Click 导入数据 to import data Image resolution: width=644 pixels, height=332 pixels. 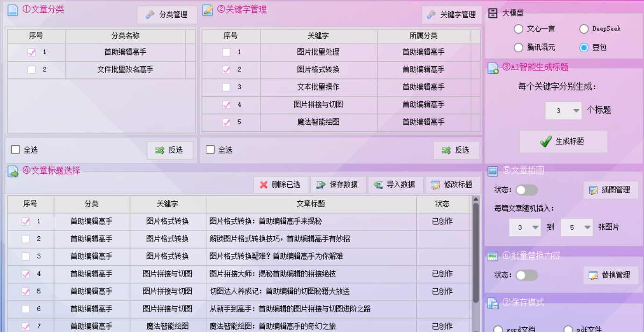pyautogui.click(x=395, y=185)
